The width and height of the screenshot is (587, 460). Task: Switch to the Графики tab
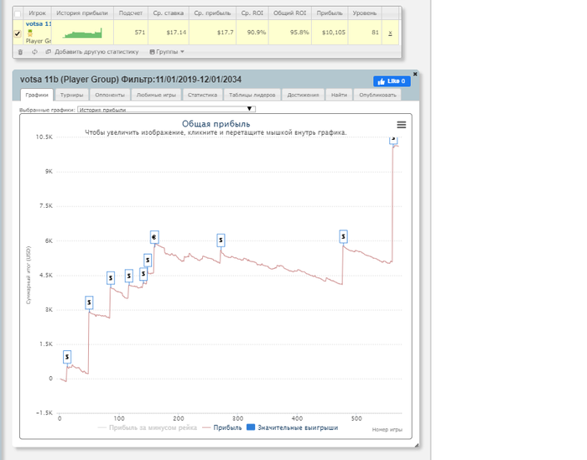pos(37,95)
